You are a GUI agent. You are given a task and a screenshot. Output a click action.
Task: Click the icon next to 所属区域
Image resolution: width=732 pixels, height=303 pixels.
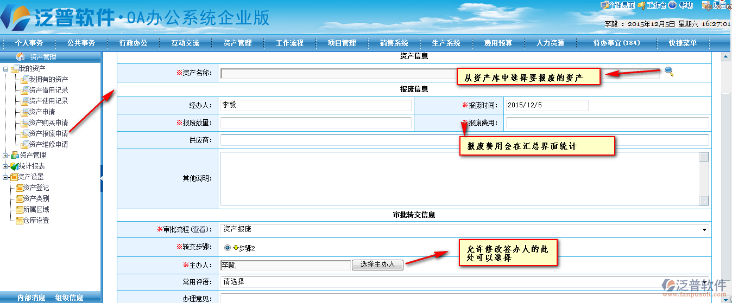[20, 210]
